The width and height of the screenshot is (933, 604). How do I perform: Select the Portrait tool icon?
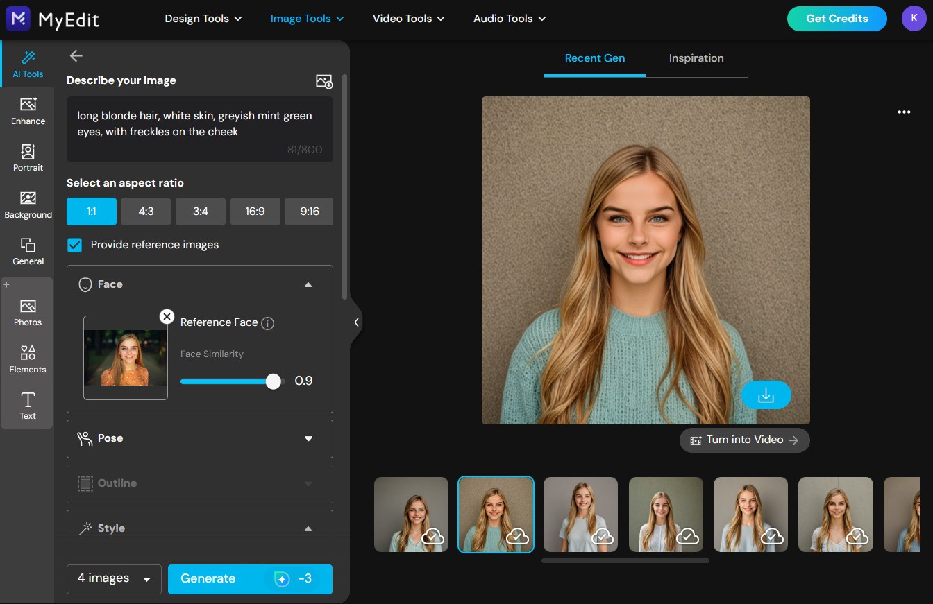(28, 157)
